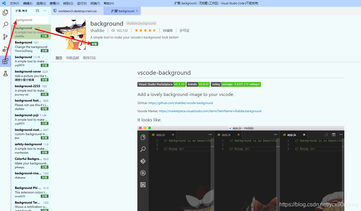
Task: Select background-yuji extension in list
Action: [31, 119]
